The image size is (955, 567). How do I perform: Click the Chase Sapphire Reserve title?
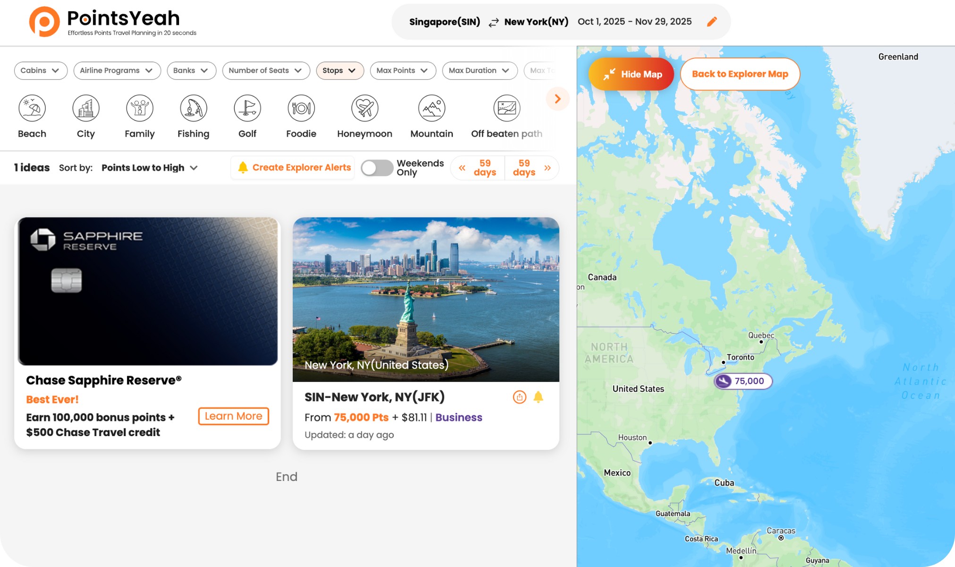[x=104, y=380]
